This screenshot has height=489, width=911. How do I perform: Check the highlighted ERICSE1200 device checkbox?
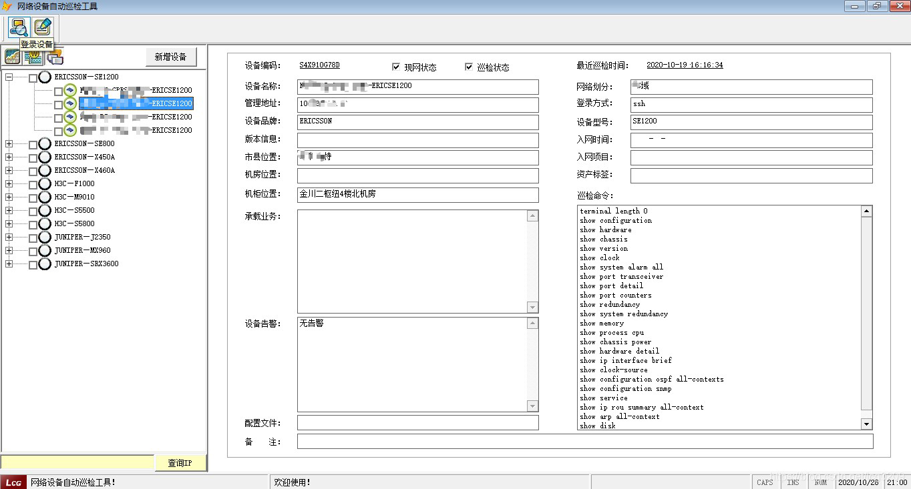pyautogui.click(x=58, y=105)
